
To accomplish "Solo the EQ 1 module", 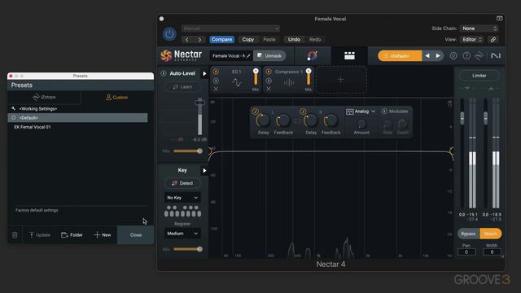I will coord(216,81).
